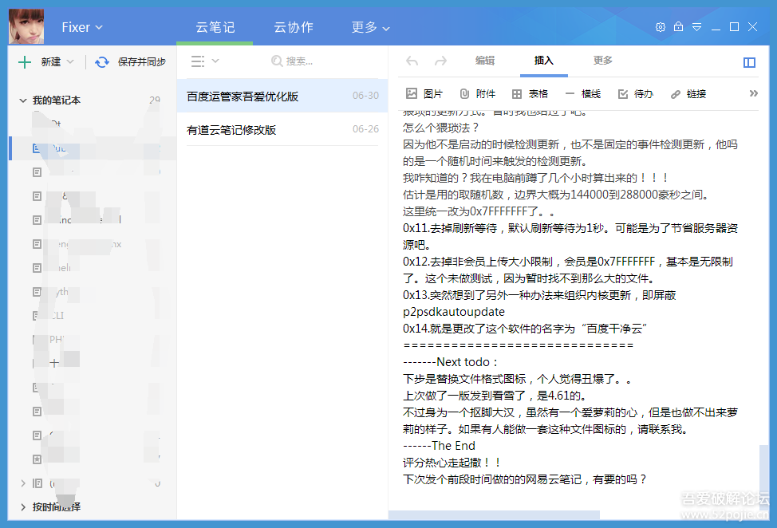This screenshot has width=777, height=528.
Task: Show more insert tools via the » icon
Action: [752, 92]
